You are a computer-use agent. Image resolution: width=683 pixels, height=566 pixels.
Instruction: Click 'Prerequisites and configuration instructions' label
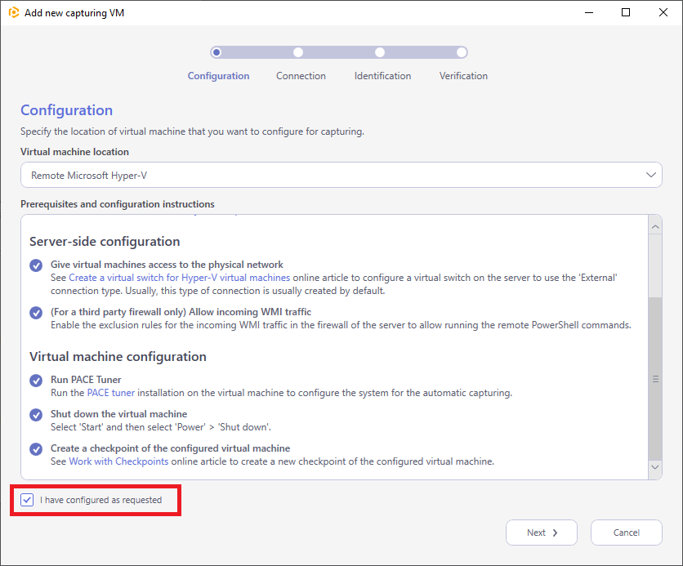pos(118,204)
